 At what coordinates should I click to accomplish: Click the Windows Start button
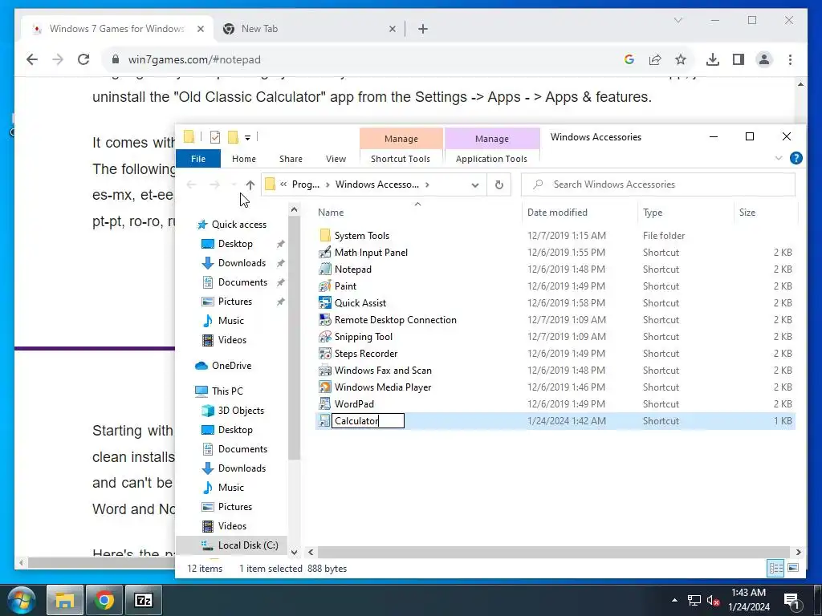pyautogui.click(x=22, y=600)
